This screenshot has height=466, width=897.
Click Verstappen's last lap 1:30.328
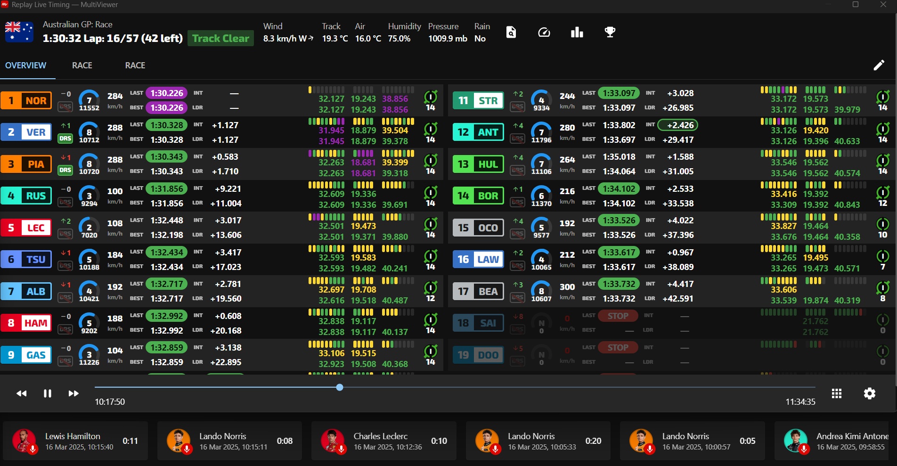pos(167,125)
